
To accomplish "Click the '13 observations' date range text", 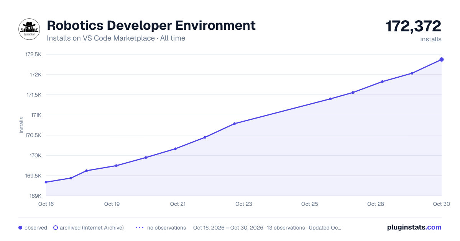I will coord(267,228).
